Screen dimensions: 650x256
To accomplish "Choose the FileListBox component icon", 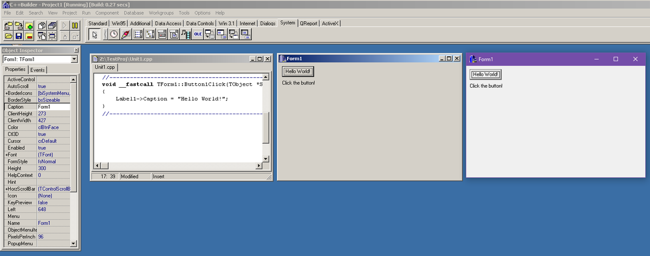I will 138,34.
